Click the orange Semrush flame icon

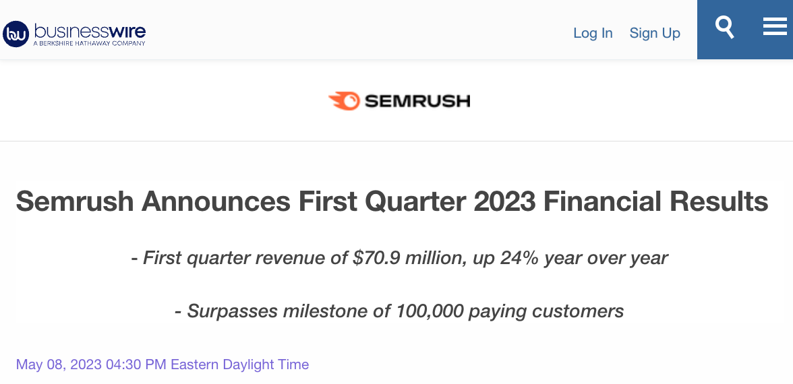click(x=344, y=101)
